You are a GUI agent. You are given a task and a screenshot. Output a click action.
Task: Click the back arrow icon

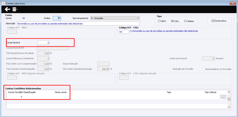pos(7,9)
